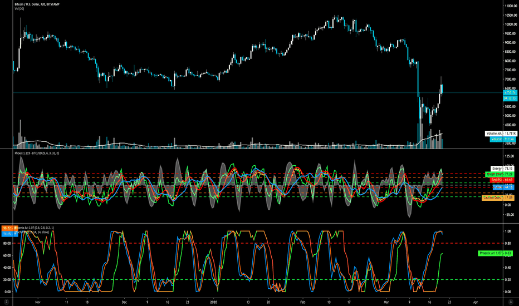519x306 pixels.
Task: Click the 1.00 tick on Phoenix Ari axis
Action: (507, 231)
